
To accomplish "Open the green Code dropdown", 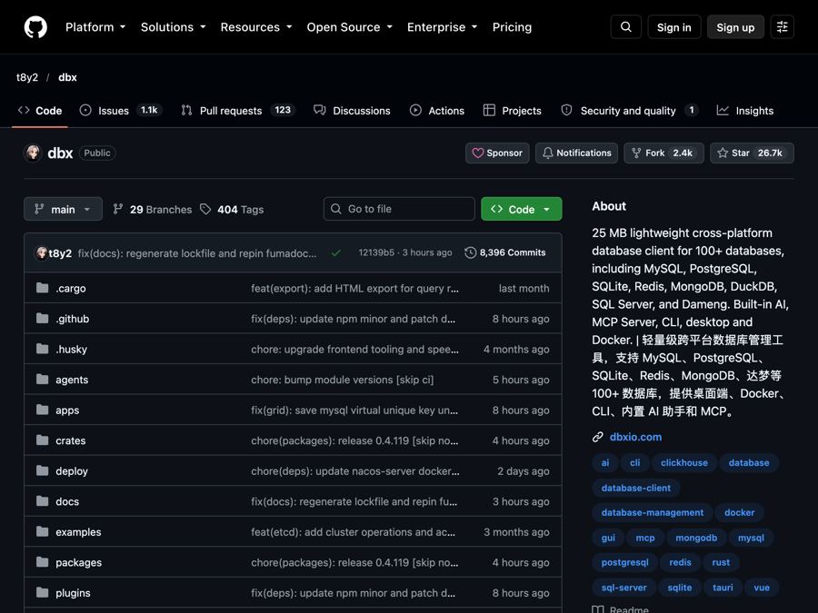I will point(521,209).
